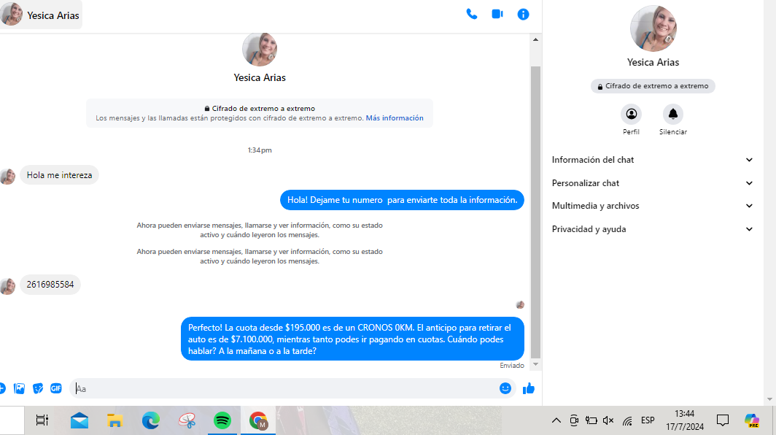Screen dimensions: 776x435
Task: Click the conversation information icon
Action: click(x=523, y=14)
